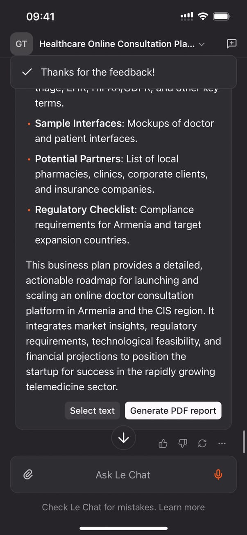The width and height of the screenshot is (247, 535).
Task: Tap the new chat icon
Action: 231,44
